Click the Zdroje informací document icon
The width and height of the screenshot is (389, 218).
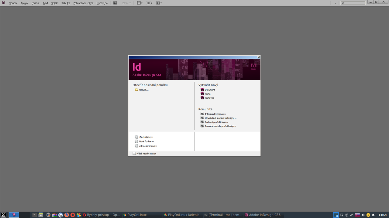pos(136,146)
